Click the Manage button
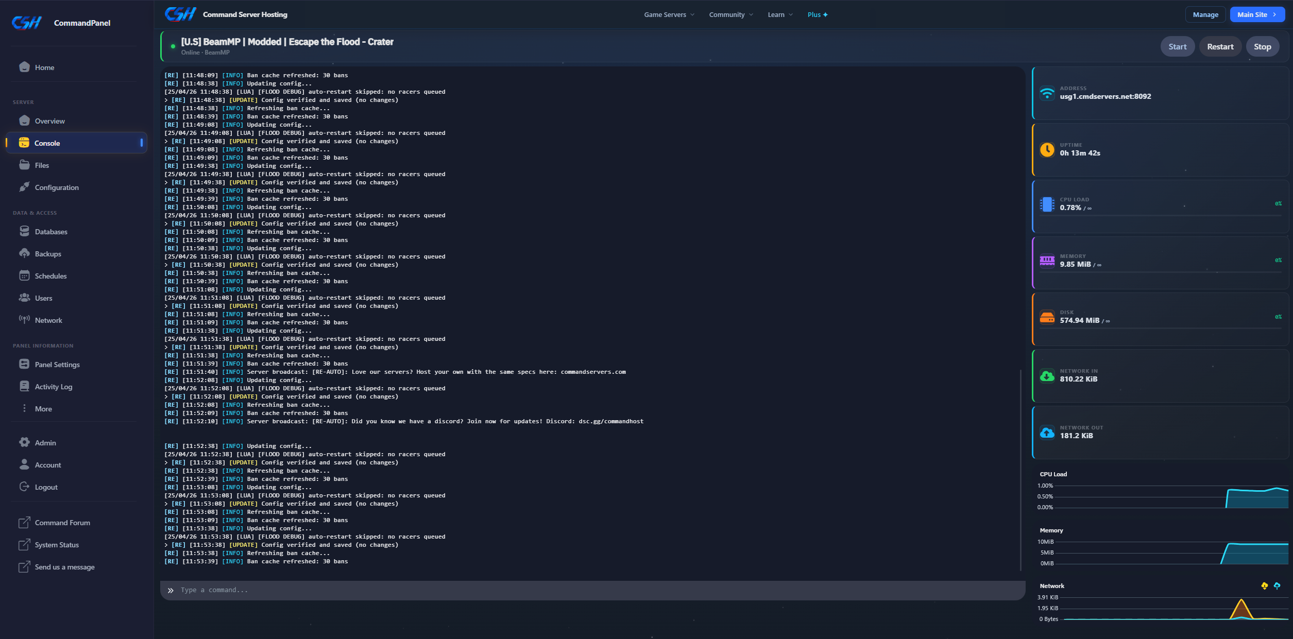The width and height of the screenshot is (1293, 639). click(1205, 14)
